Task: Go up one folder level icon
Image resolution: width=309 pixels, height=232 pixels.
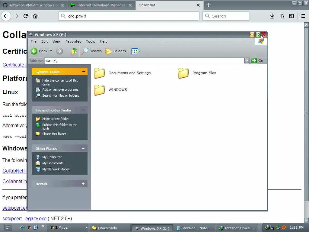Action: click(x=74, y=51)
